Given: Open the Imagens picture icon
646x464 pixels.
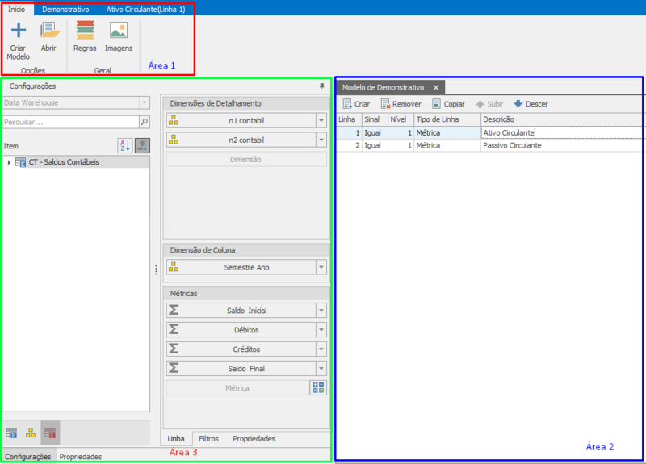Looking at the screenshot, I should [x=119, y=31].
